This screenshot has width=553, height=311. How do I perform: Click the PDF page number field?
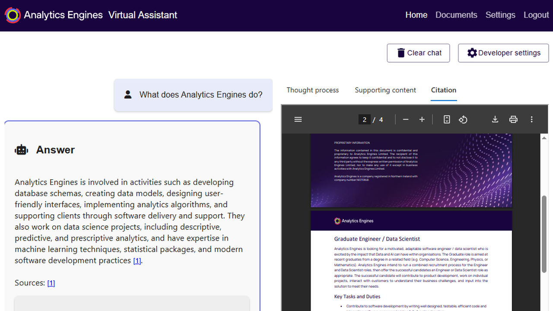[x=365, y=120]
